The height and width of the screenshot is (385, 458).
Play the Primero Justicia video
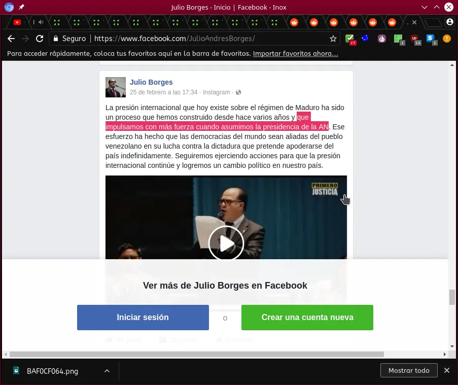click(226, 243)
